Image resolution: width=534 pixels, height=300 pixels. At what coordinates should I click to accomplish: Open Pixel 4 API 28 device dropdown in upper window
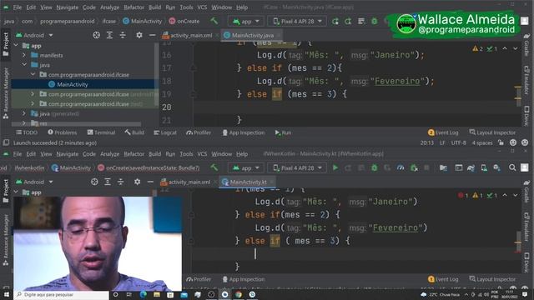[297, 21]
